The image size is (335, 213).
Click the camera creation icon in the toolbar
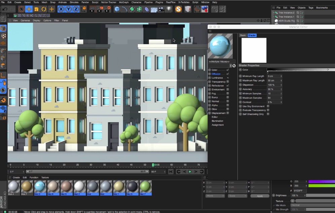[162, 9]
